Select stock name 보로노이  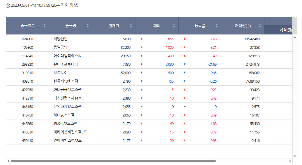(x=61, y=73)
